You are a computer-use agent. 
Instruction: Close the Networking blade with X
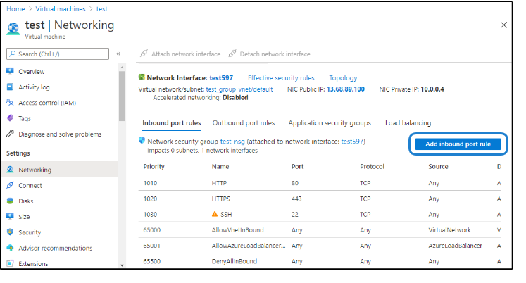(x=503, y=25)
